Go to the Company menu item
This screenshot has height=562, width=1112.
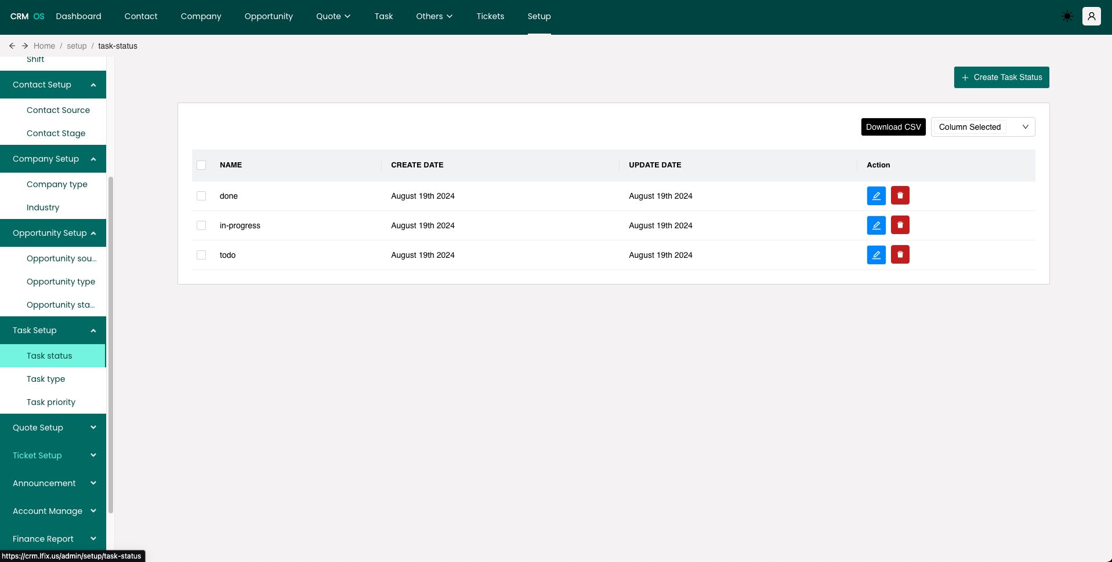click(201, 16)
